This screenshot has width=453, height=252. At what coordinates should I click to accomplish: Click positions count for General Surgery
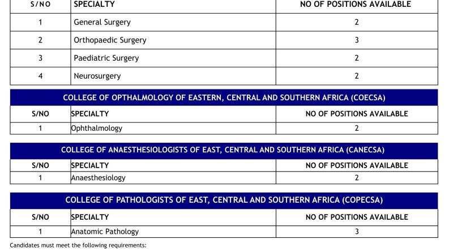(x=357, y=22)
